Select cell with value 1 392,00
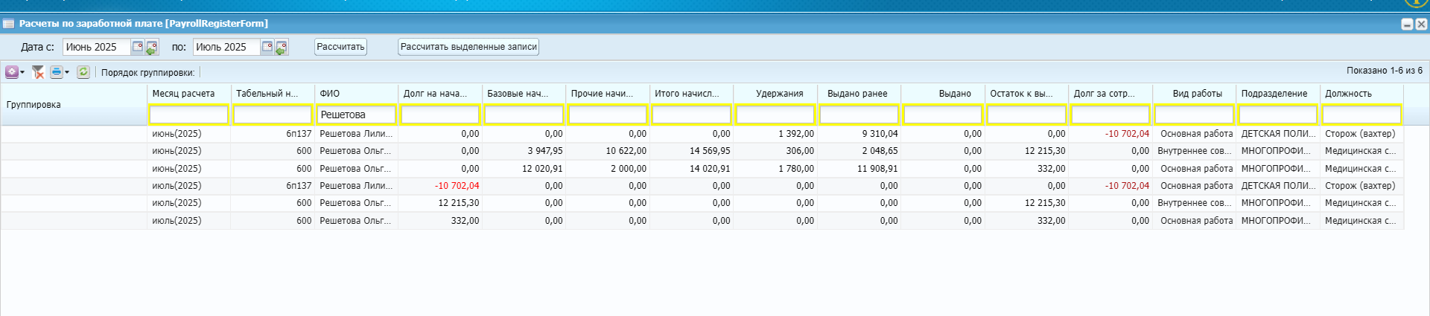 [x=775, y=134]
